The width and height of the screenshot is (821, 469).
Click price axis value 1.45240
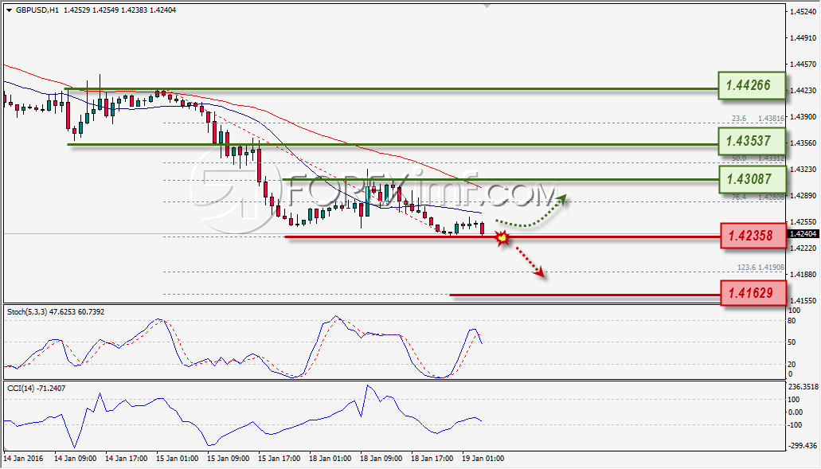803,11
